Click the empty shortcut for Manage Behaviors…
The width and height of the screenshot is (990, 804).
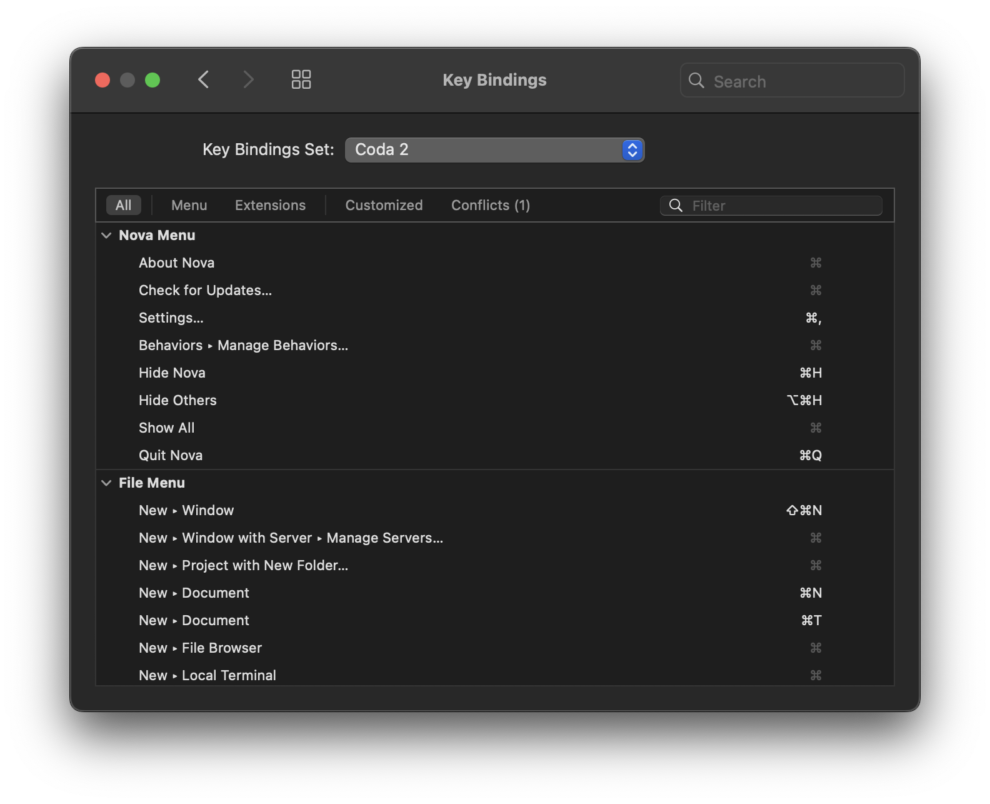816,345
